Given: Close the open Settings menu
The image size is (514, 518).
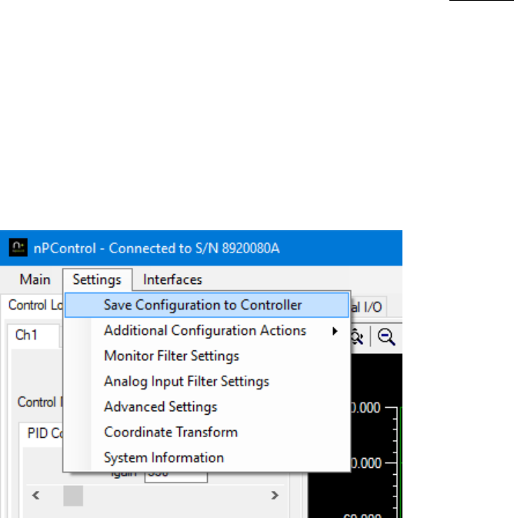Looking at the screenshot, I should point(97,280).
